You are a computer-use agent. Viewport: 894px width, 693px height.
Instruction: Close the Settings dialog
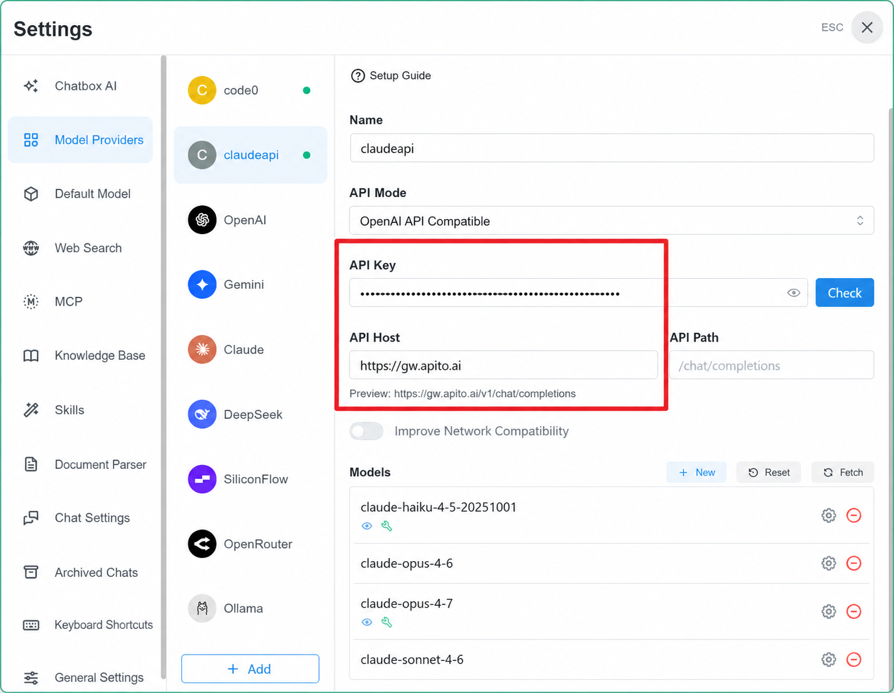click(867, 28)
